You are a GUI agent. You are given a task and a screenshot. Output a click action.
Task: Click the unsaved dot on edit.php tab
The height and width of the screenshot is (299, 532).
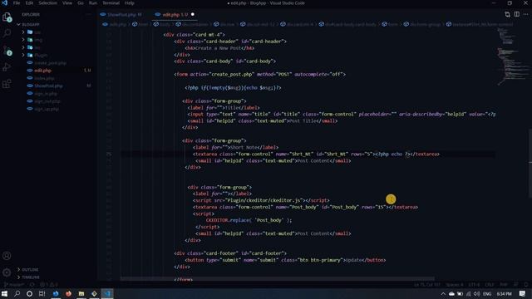pyautogui.click(x=192, y=15)
